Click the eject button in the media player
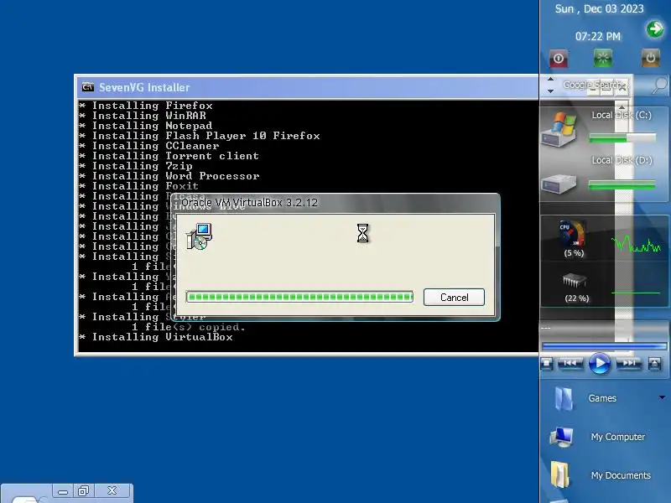671x503 pixels. pyautogui.click(x=654, y=364)
